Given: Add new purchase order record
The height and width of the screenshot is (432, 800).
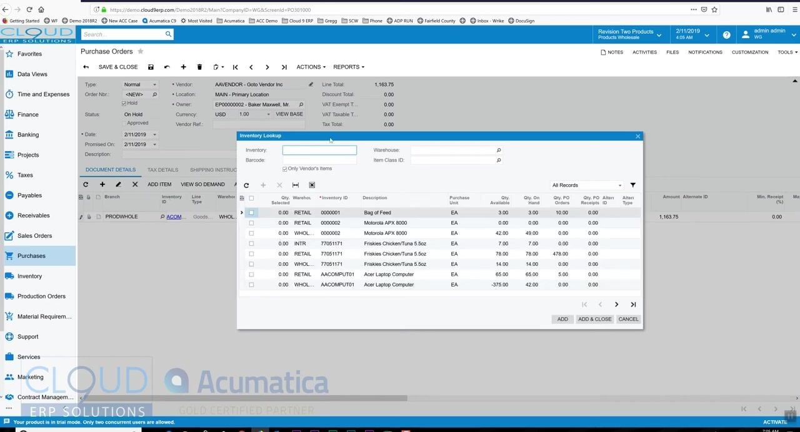Looking at the screenshot, I should point(183,67).
